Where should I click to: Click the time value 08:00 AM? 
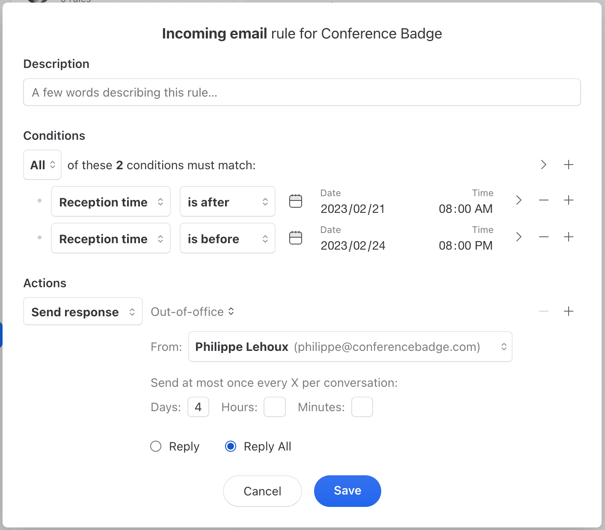click(x=466, y=209)
